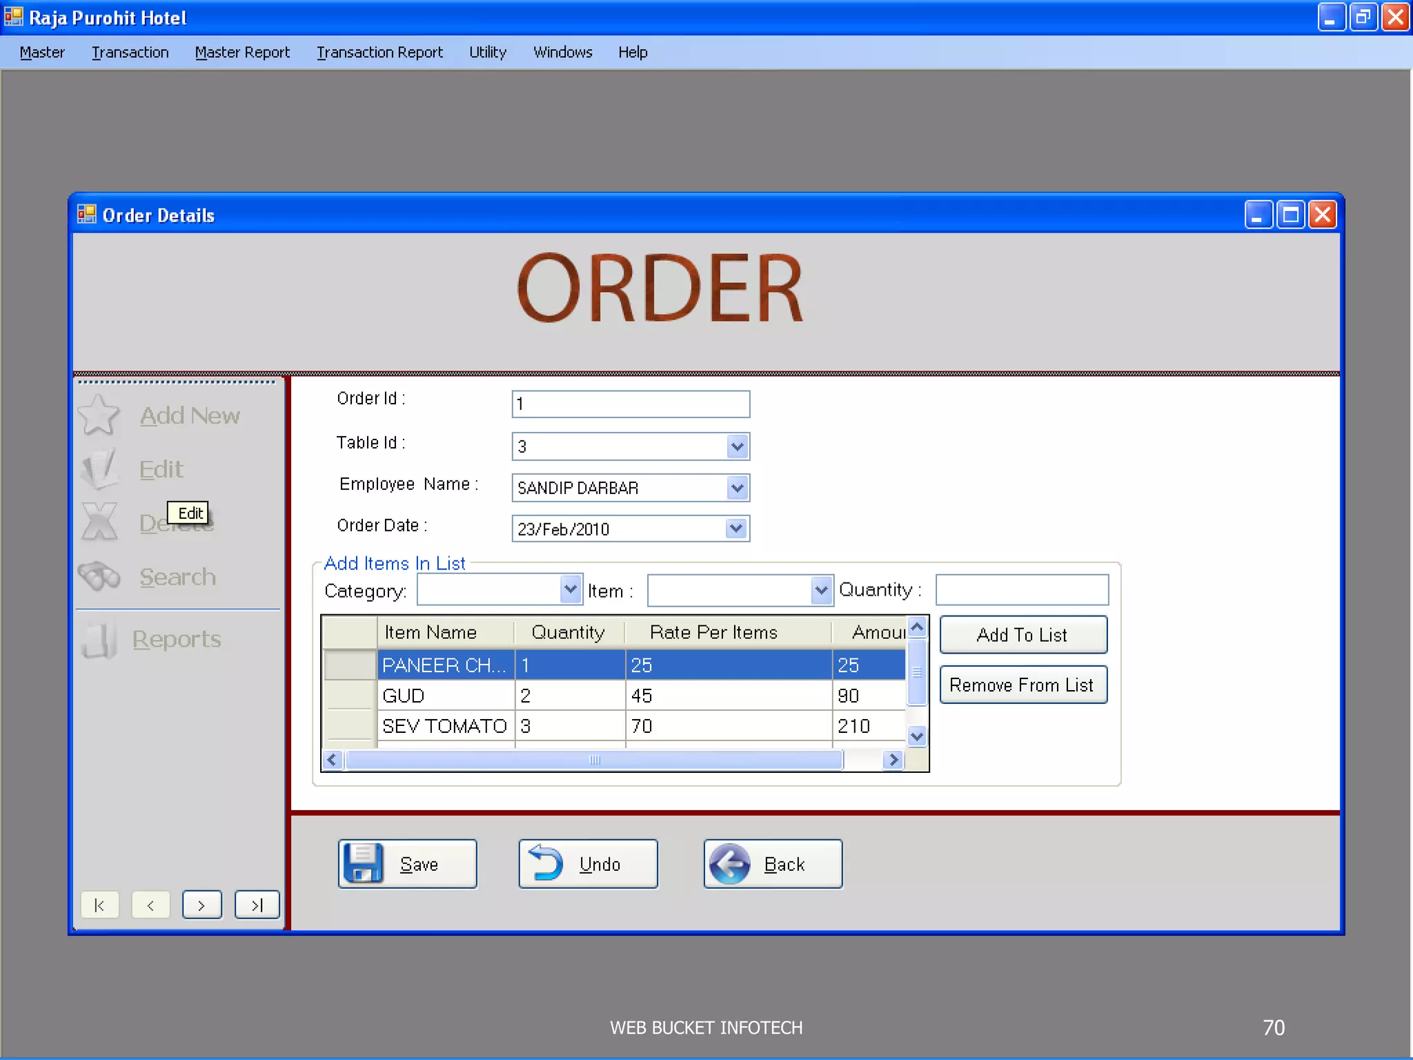Click the Item Name column header
Screen dimensions: 1413x1060
[446, 632]
